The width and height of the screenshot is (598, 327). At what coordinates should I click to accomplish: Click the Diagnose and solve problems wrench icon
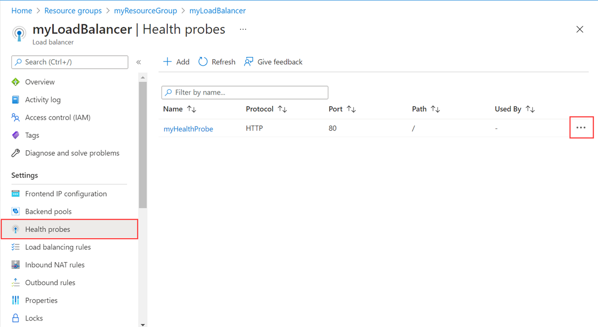point(15,153)
